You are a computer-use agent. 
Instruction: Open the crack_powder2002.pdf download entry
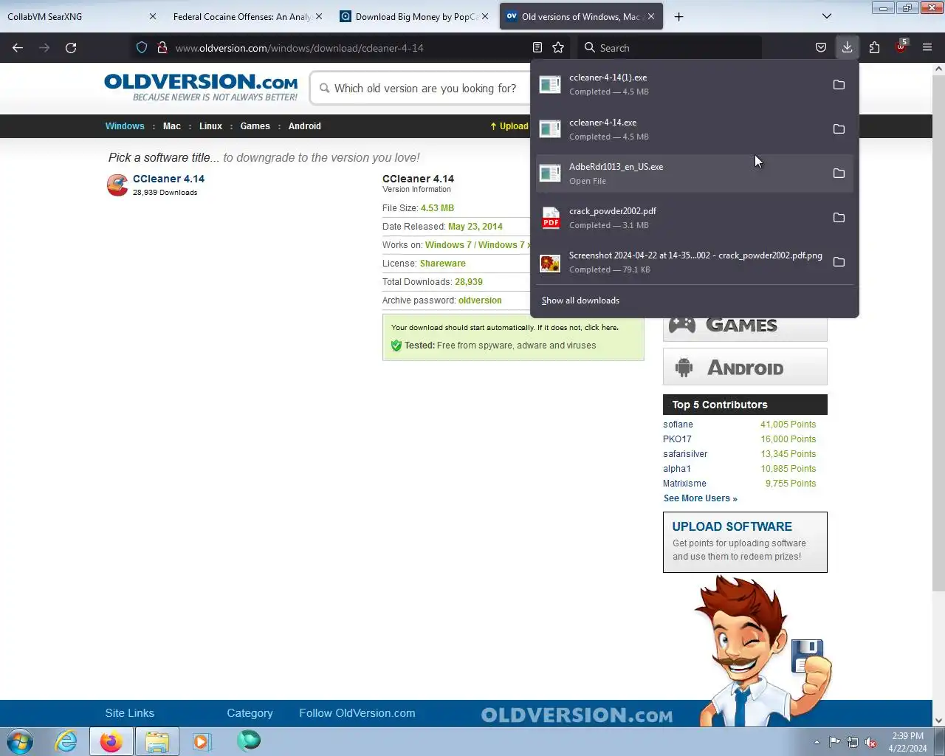pos(679,218)
